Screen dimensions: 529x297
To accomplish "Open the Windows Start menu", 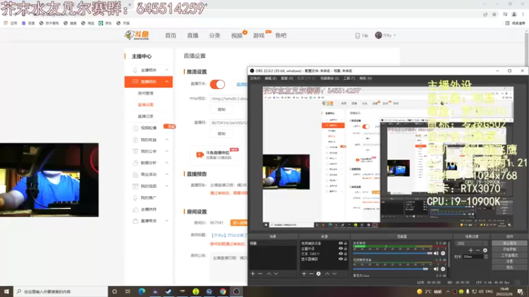I will [7, 292].
